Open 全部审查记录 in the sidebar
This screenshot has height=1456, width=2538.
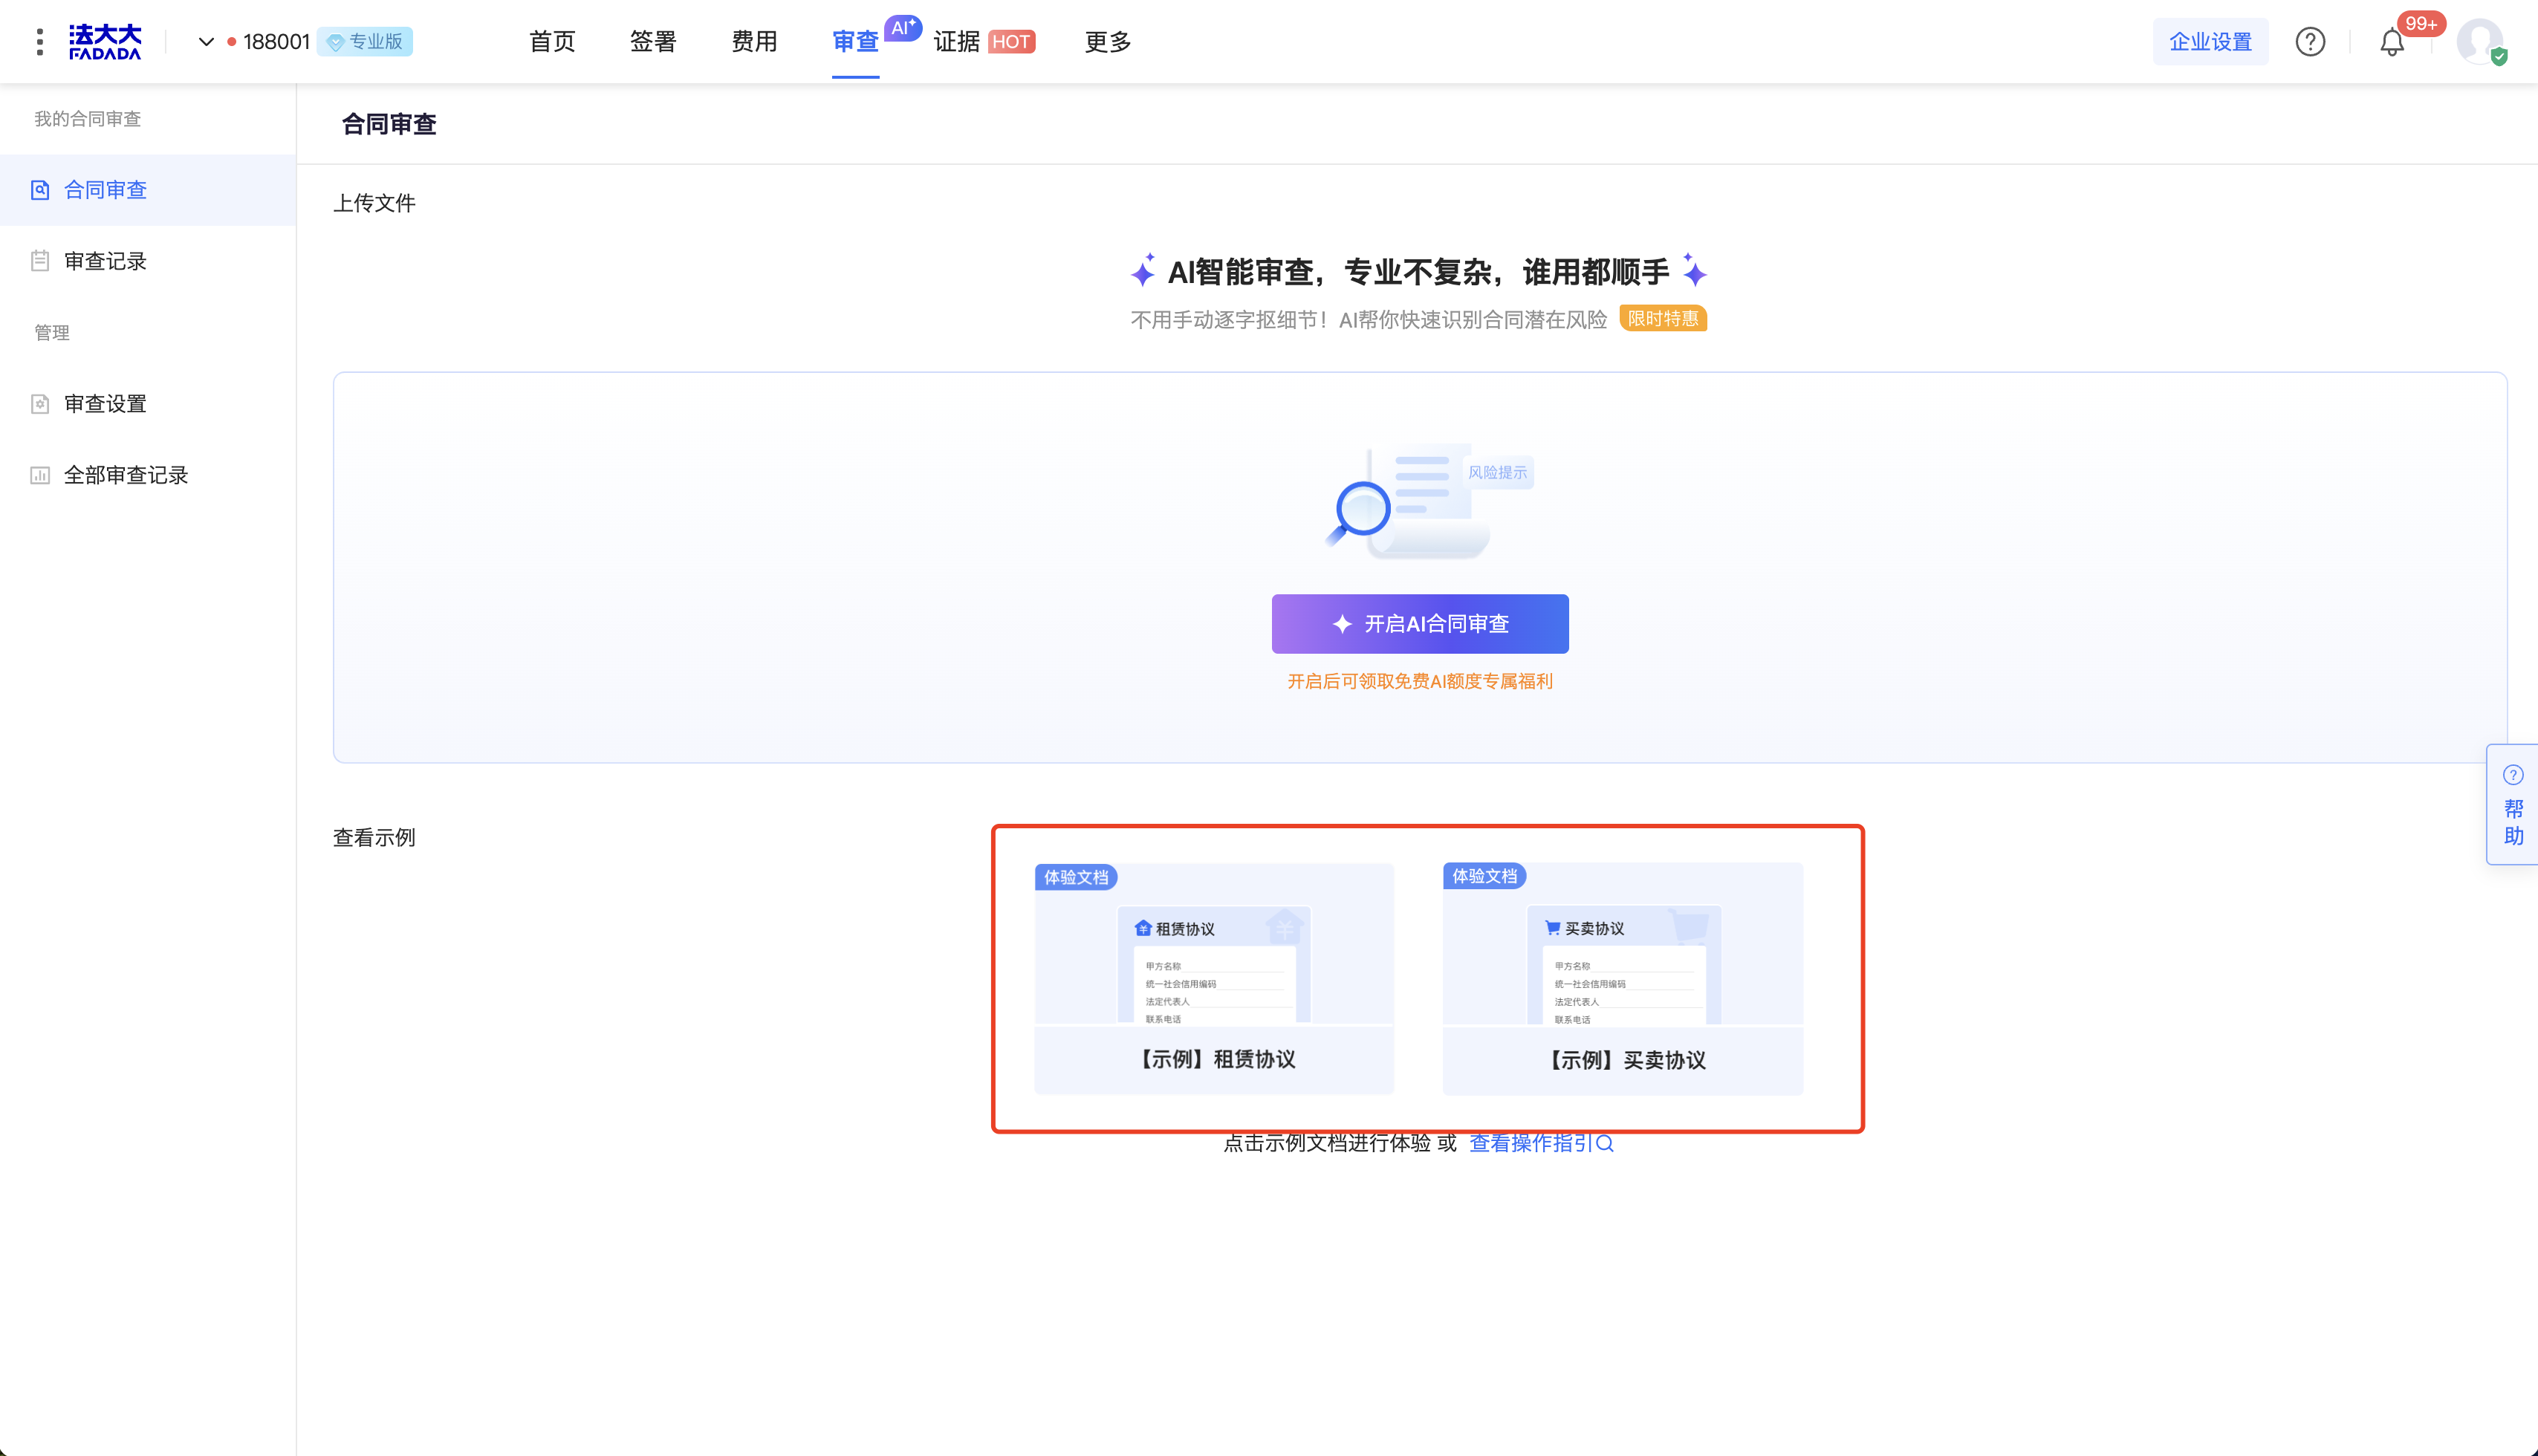point(126,475)
